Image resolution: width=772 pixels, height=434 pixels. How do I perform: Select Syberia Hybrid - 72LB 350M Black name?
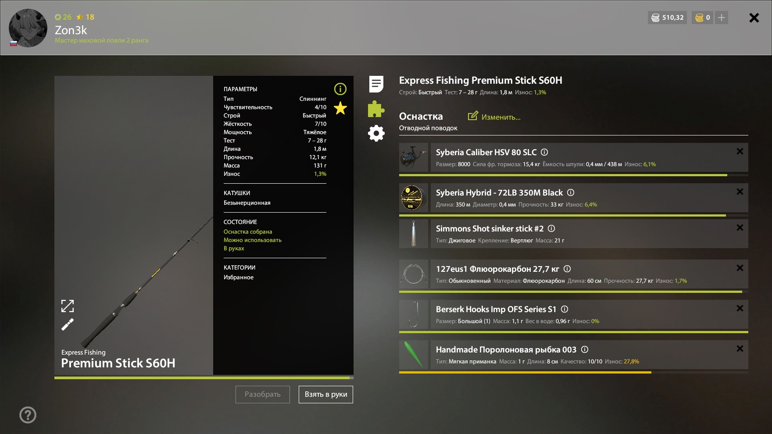(499, 192)
